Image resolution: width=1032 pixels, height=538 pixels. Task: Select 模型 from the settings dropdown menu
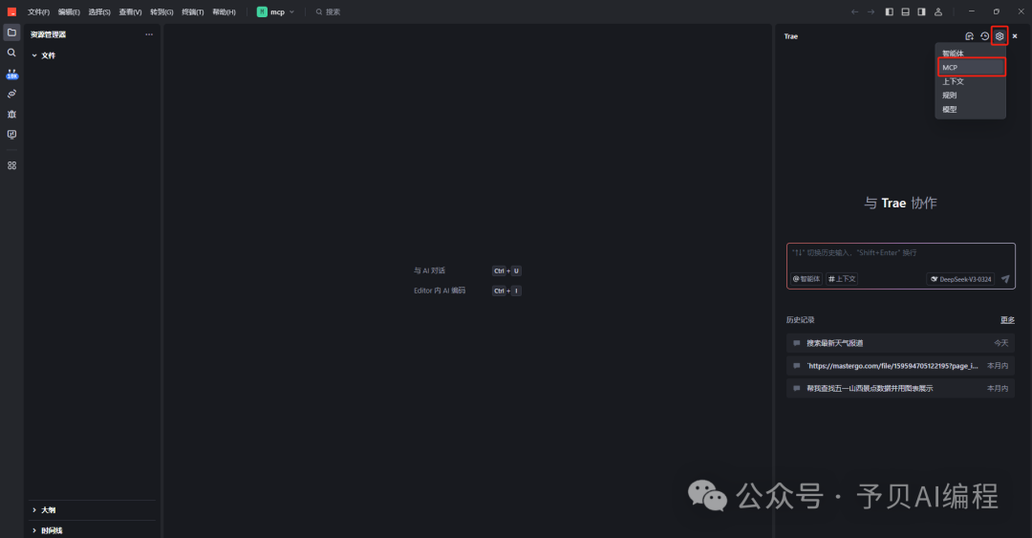(970, 109)
